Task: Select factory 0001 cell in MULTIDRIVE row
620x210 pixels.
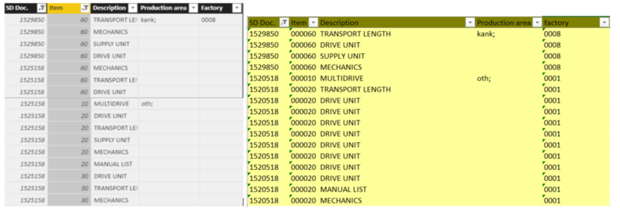Action: [x=576, y=78]
